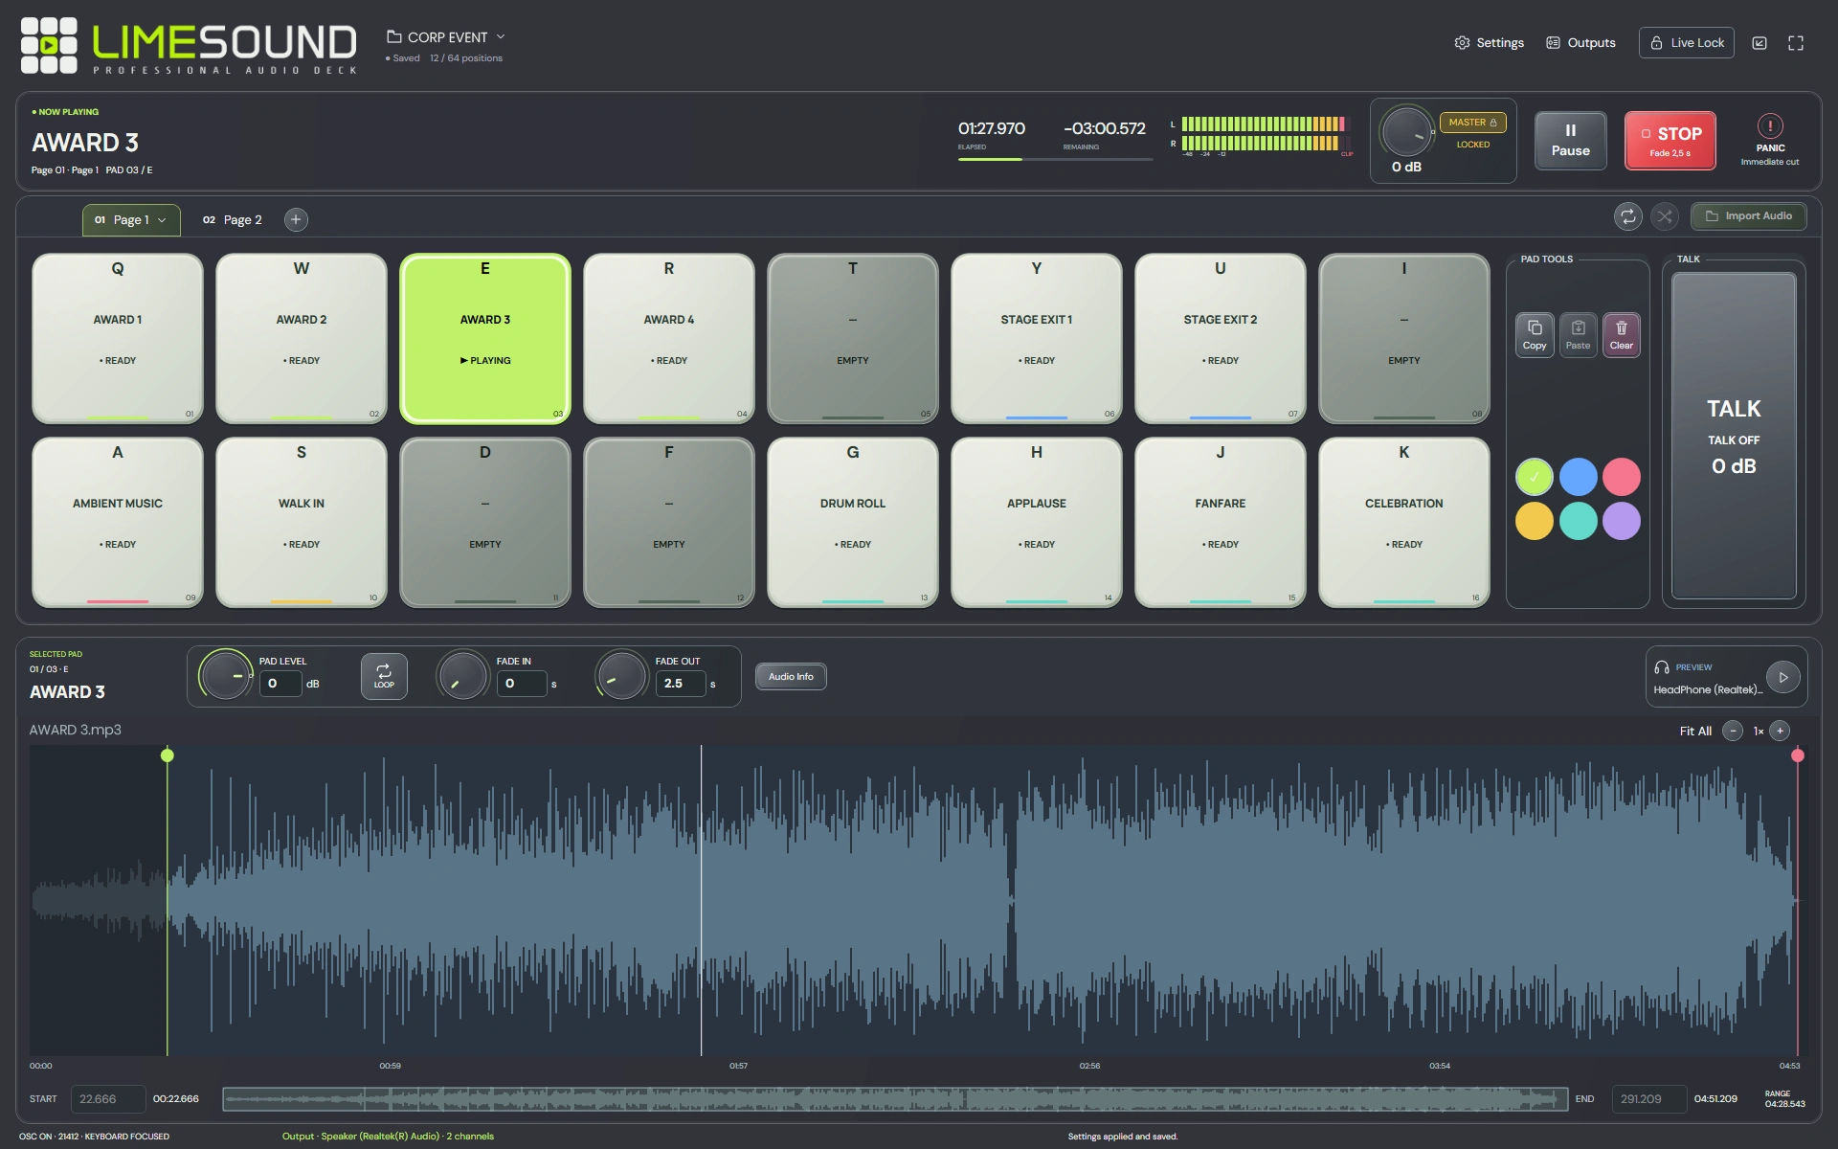This screenshot has width=1838, height=1149.
Task: Click the END time input field
Action: 1648,1099
